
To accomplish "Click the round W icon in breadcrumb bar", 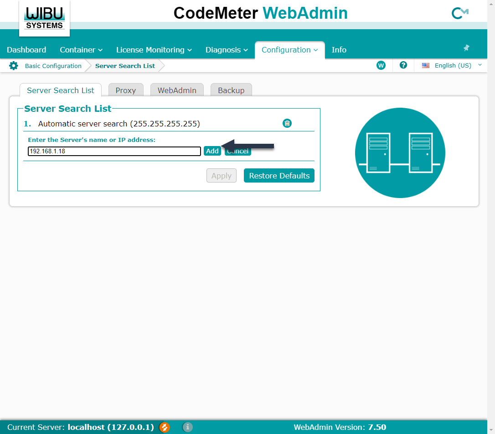I will pos(381,65).
